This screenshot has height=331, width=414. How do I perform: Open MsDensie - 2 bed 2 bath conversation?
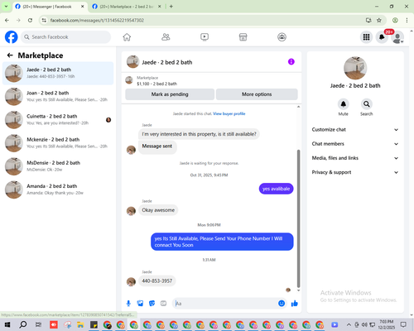(x=58, y=166)
